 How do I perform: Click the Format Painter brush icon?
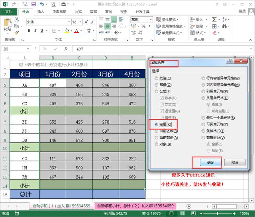[x=17, y=33]
